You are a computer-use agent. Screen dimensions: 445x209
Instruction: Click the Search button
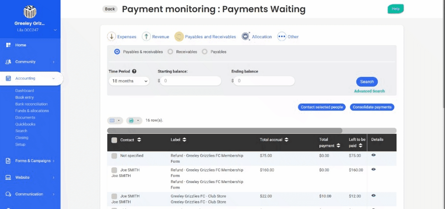coord(367,81)
